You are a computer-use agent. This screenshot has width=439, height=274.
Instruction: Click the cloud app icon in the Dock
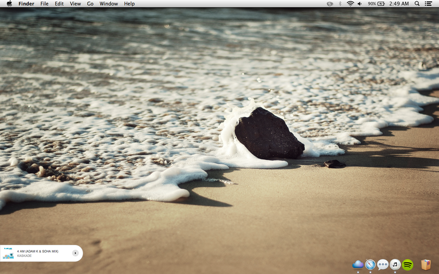[358, 265]
